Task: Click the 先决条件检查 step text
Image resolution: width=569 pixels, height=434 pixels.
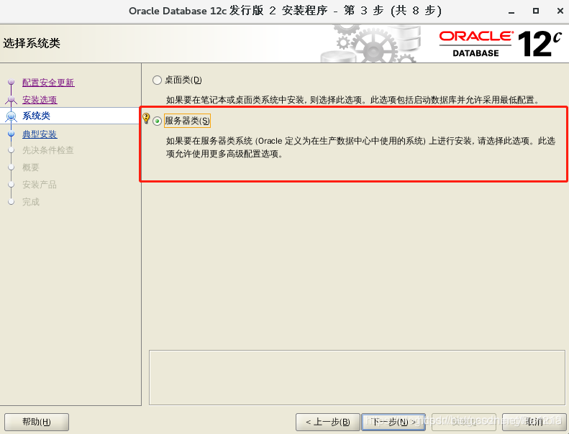Action: [x=48, y=150]
